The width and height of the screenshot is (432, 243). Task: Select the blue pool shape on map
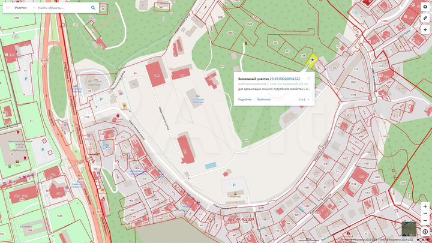(211, 165)
